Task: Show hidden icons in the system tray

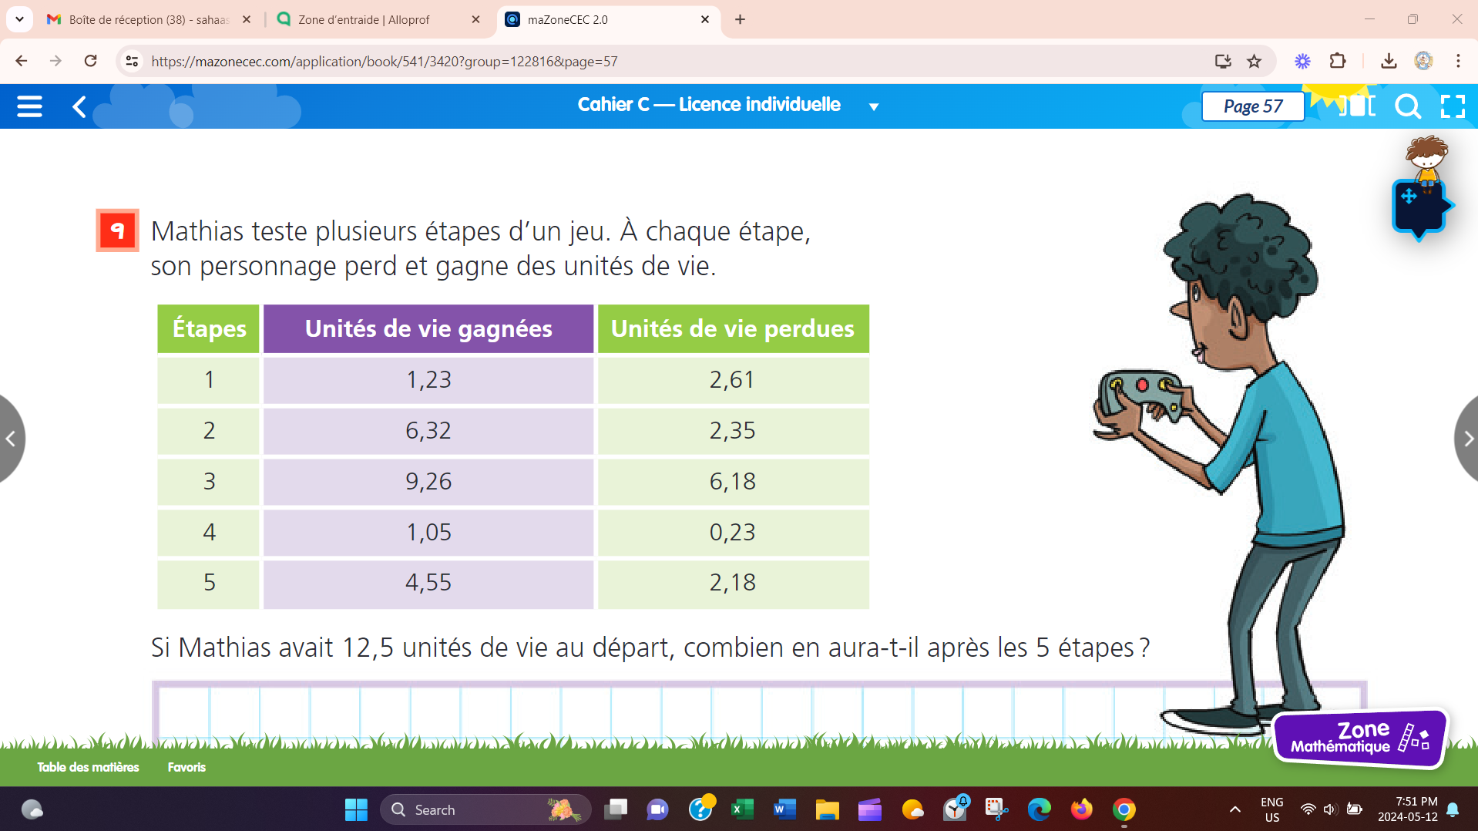Action: [x=1234, y=809]
